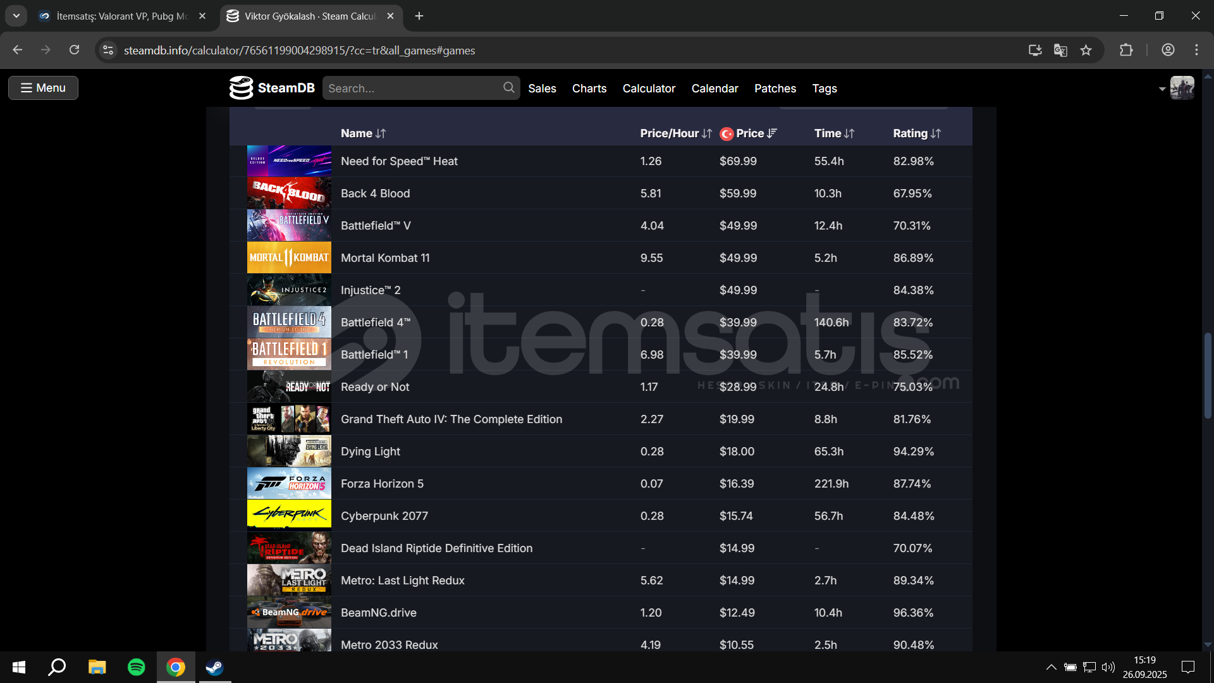Open the Charts menu item
Image resolution: width=1214 pixels, height=683 pixels.
coord(589,89)
